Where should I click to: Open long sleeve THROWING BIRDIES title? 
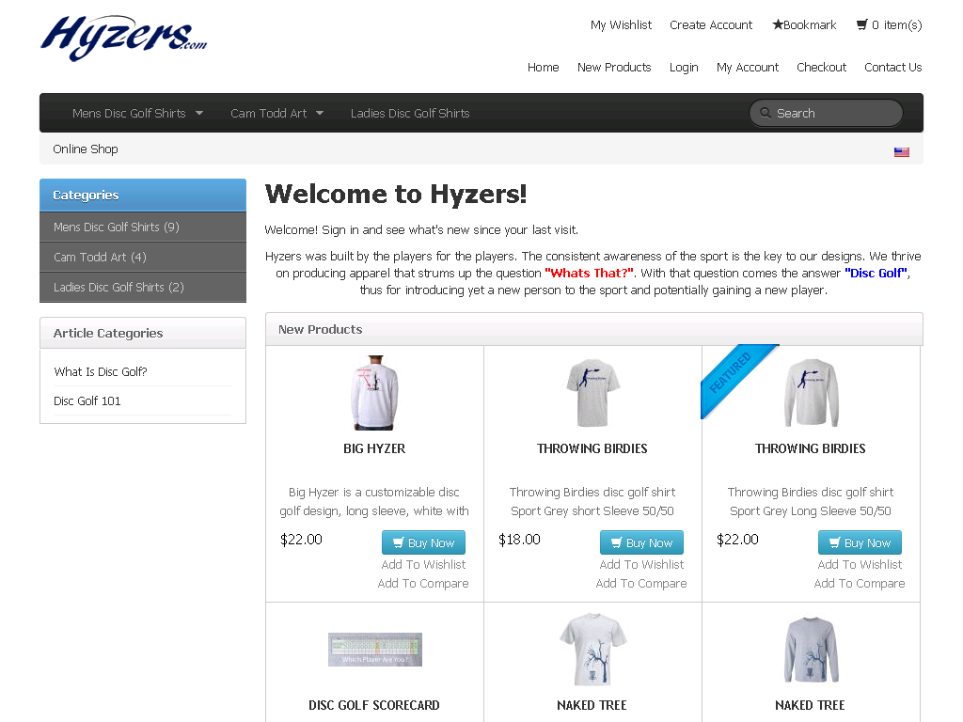coord(810,448)
